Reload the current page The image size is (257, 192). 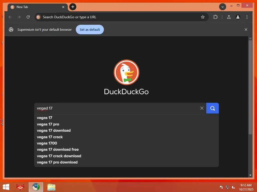click(x=28, y=17)
